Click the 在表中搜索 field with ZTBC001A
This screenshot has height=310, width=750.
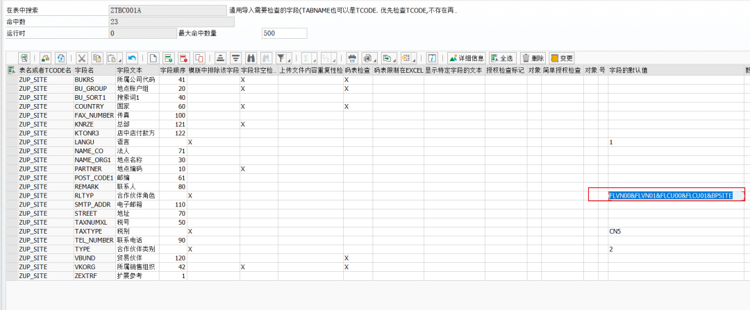click(x=167, y=10)
